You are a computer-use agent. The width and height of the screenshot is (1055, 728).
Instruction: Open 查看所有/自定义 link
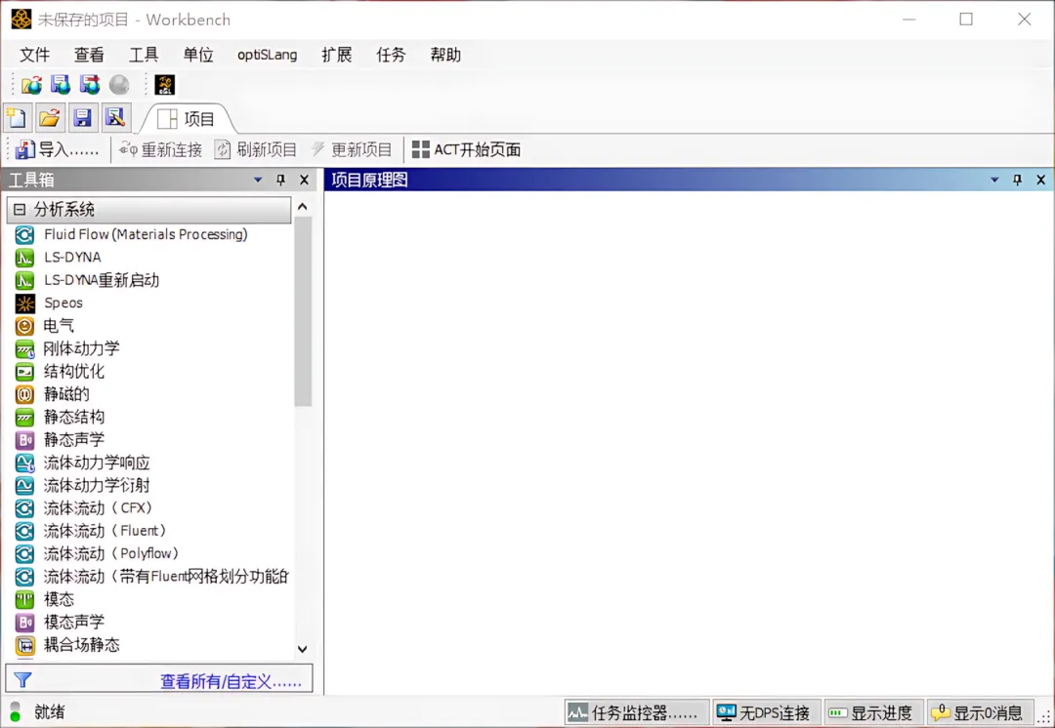pyautogui.click(x=231, y=681)
